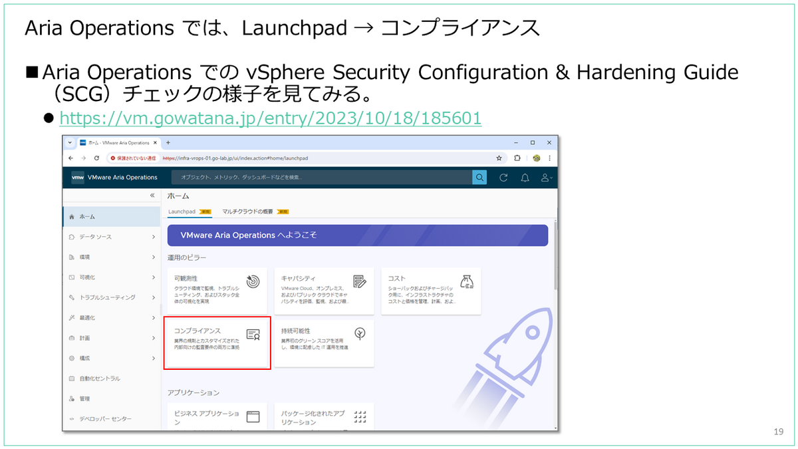Open a new browser tab with plus

(x=168, y=143)
